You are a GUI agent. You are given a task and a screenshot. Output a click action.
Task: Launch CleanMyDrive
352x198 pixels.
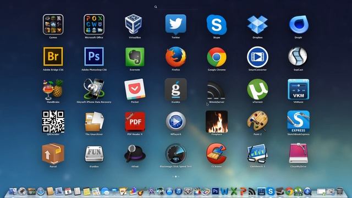(x=298, y=153)
